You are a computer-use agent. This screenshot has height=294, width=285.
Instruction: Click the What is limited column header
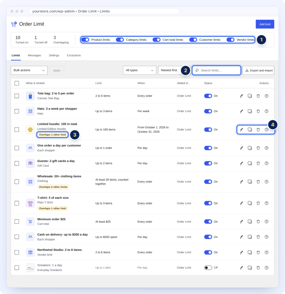pos(35,83)
